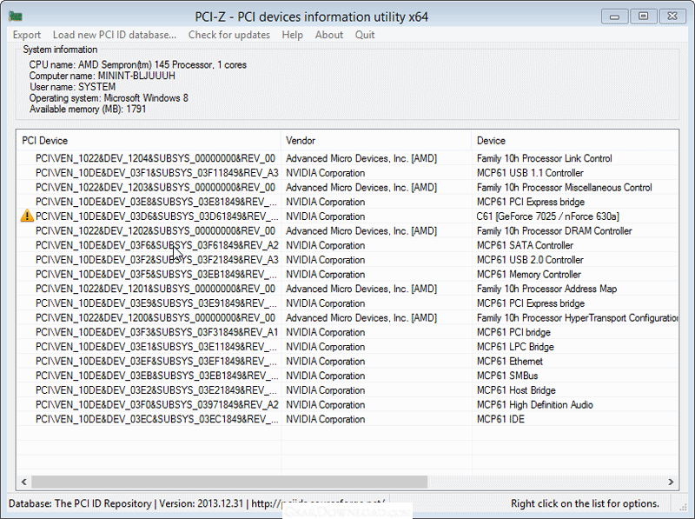Select the MCP61 USB 1.1 Controller row
Image resolution: width=695 pixels, height=519 pixels.
pyautogui.click(x=348, y=173)
